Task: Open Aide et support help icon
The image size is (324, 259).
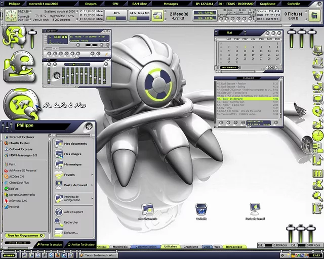Action: [73, 212]
